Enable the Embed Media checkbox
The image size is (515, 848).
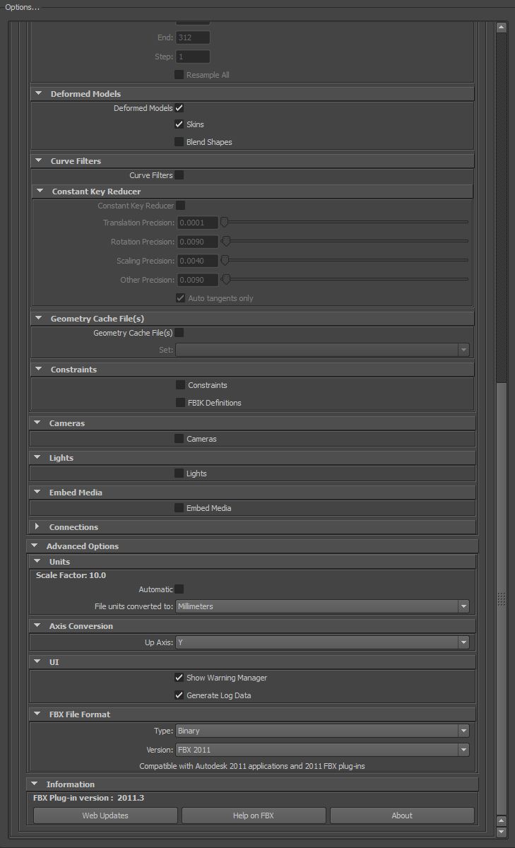coord(179,507)
